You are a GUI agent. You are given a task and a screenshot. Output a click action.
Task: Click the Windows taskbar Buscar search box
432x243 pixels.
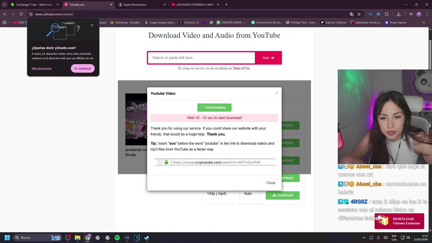(38, 238)
